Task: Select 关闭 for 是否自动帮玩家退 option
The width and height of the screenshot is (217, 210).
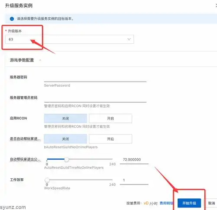Action: click(66, 139)
